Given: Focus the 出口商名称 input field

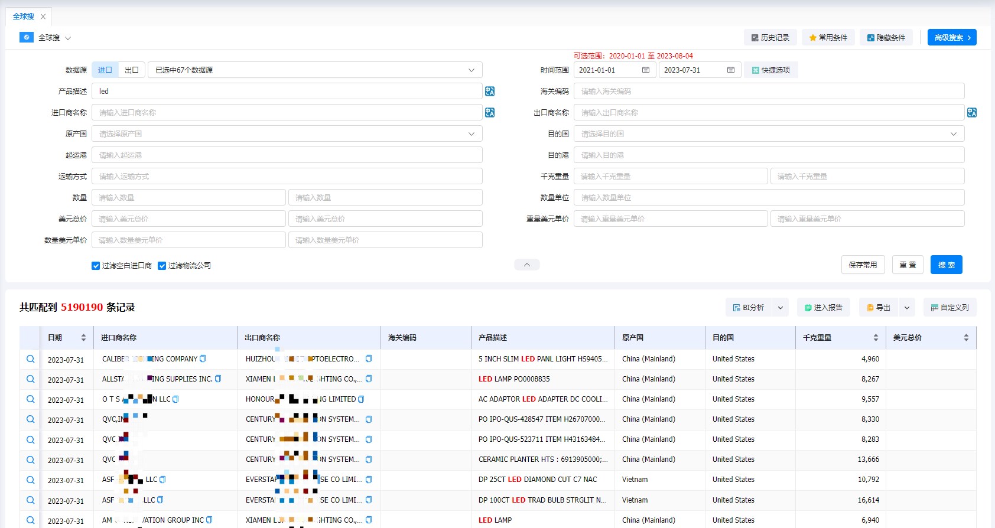Looking at the screenshot, I should [769, 112].
